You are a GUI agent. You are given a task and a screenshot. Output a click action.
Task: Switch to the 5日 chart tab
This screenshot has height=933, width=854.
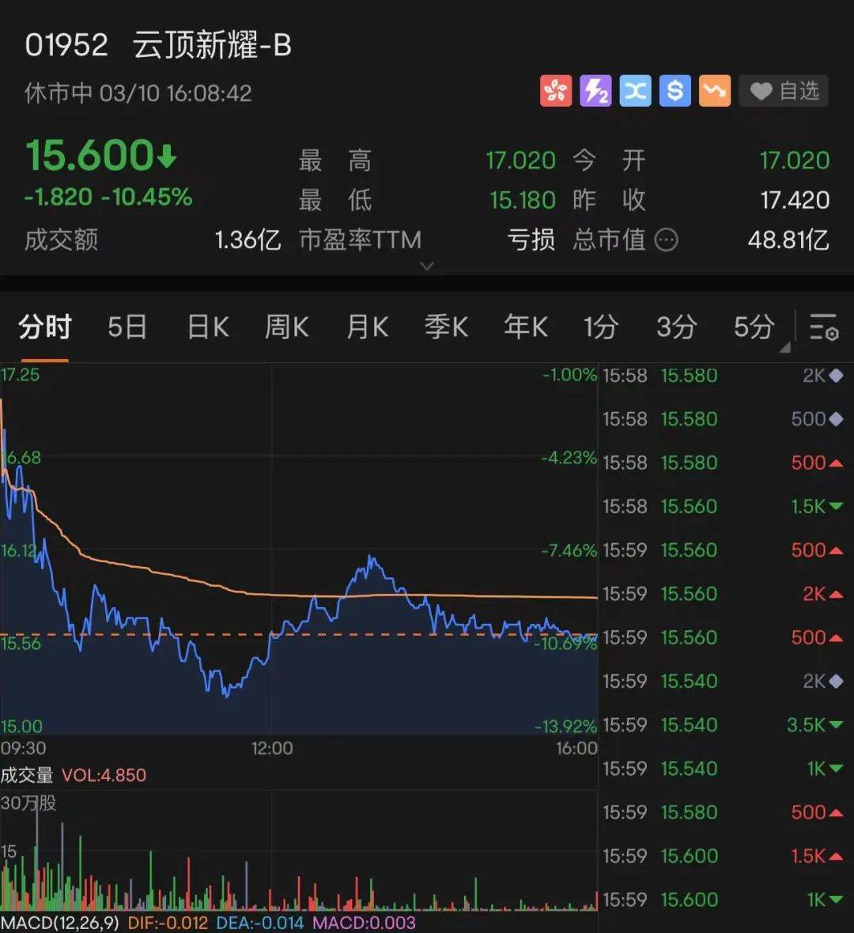[x=127, y=327]
